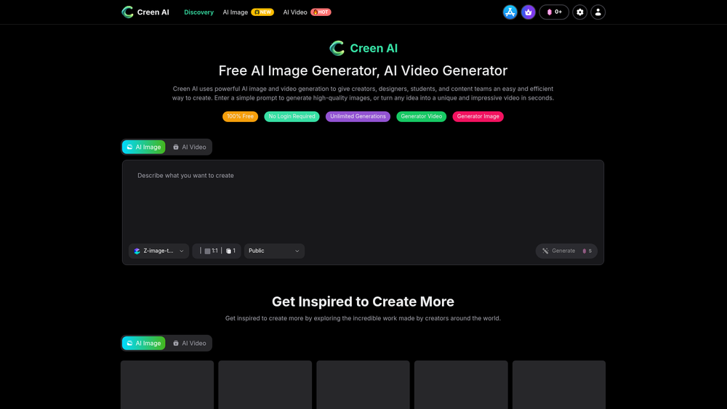Open the 0+ credits balance pill

(554, 12)
